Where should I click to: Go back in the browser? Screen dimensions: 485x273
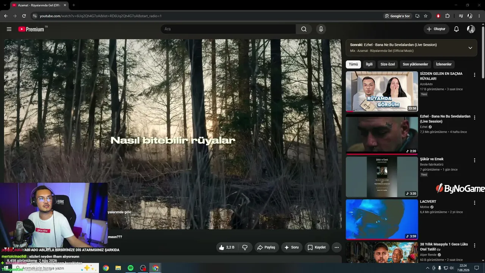click(x=6, y=16)
